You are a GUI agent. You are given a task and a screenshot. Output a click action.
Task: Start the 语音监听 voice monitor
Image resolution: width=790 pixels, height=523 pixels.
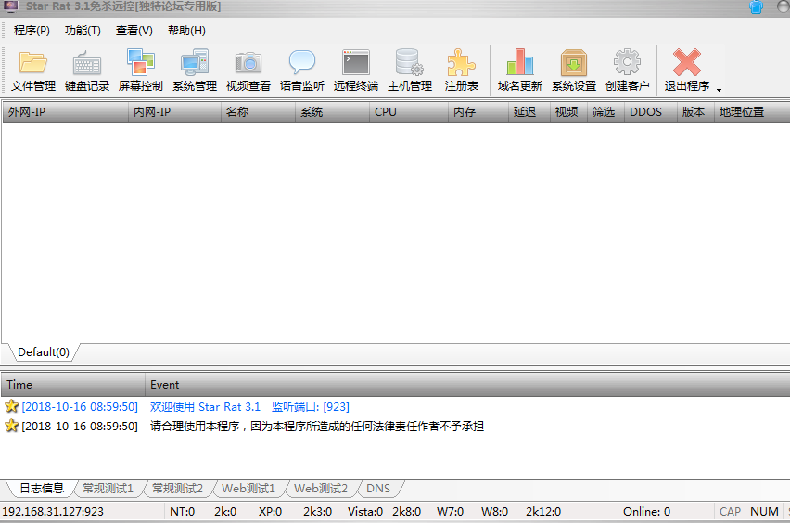pos(301,70)
